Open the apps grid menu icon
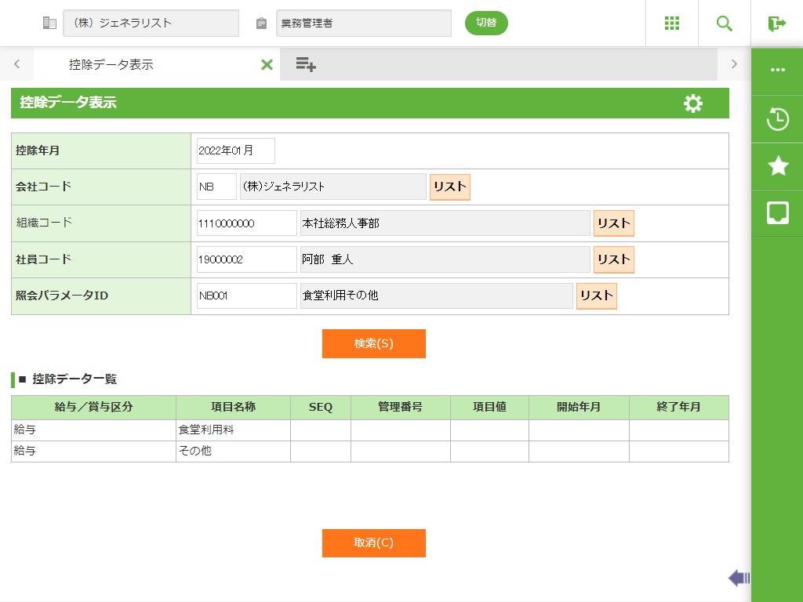This screenshot has width=803, height=602. pyautogui.click(x=672, y=24)
